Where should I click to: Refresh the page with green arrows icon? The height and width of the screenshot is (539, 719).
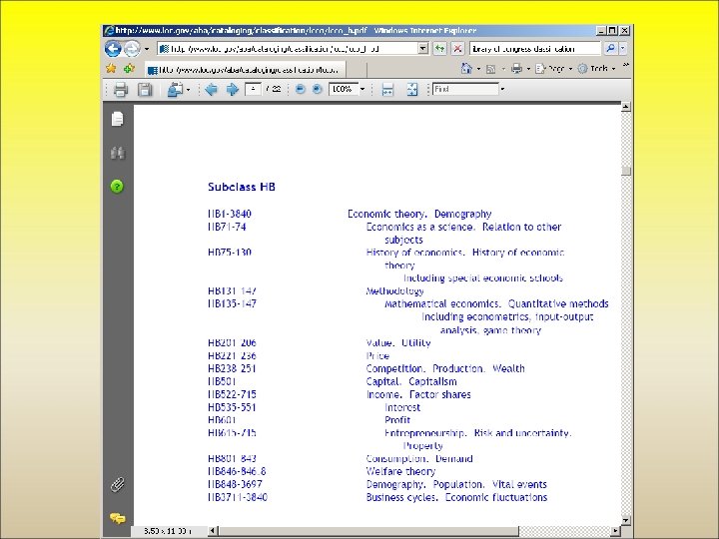click(x=440, y=49)
